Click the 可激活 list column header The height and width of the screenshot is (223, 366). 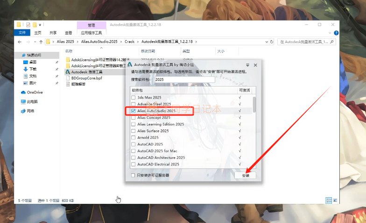(x=245, y=90)
